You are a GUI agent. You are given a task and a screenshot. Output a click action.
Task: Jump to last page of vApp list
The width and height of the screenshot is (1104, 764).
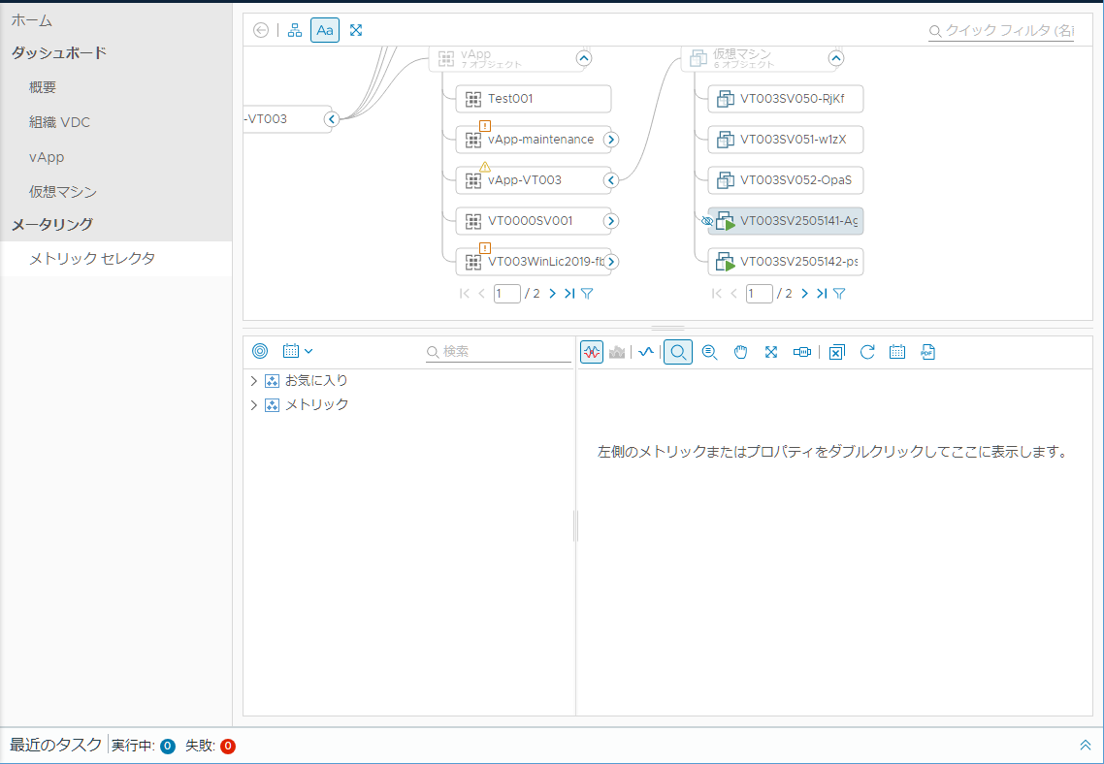pyautogui.click(x=568, y=294)
